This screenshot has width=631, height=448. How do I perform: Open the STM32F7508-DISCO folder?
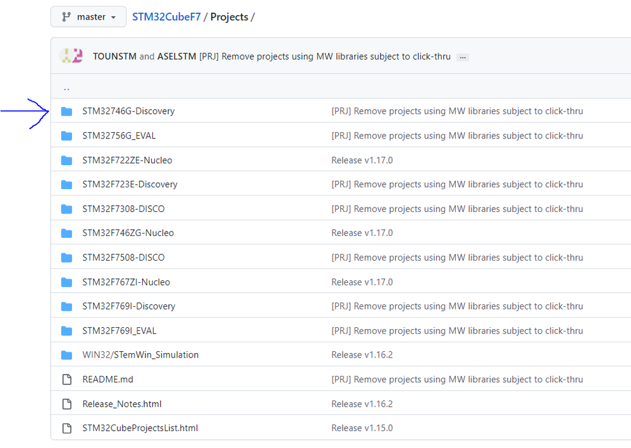[x=123, y=258]
